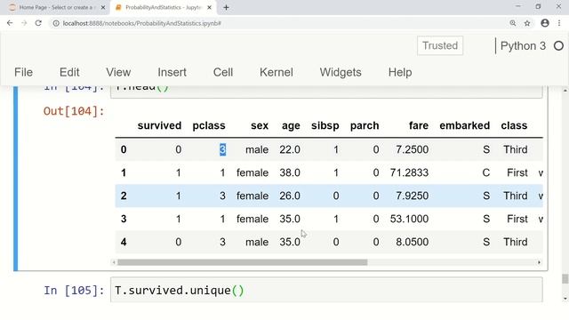Click the class column header
The image size is (569, 320).
(514, 125)
